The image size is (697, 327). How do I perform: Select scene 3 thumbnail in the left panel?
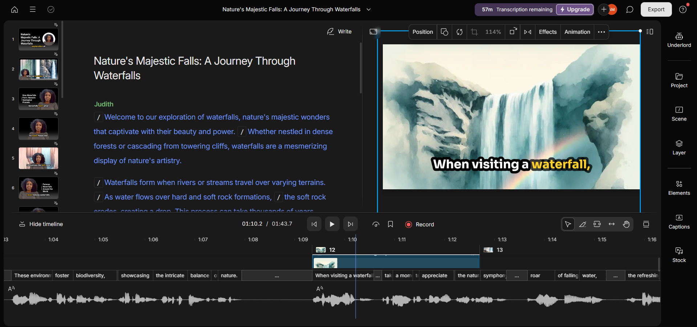tap(38, 98)
